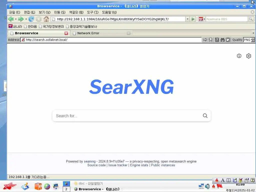The image size is (256, 192).
Task: Open the 중앙과학기술통보사 bookmark
Action: pos(81,26)
